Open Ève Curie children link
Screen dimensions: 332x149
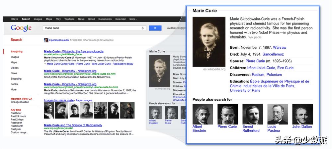point(285,68)
